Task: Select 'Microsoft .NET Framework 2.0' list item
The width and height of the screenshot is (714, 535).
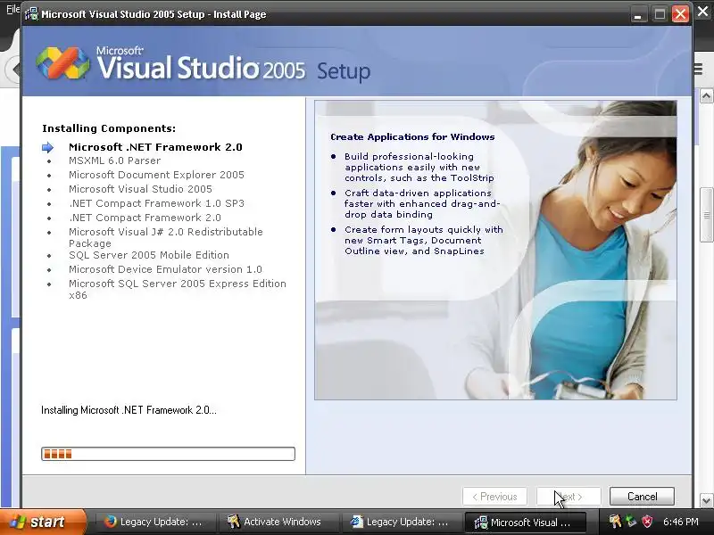Action: click(155, 147)
